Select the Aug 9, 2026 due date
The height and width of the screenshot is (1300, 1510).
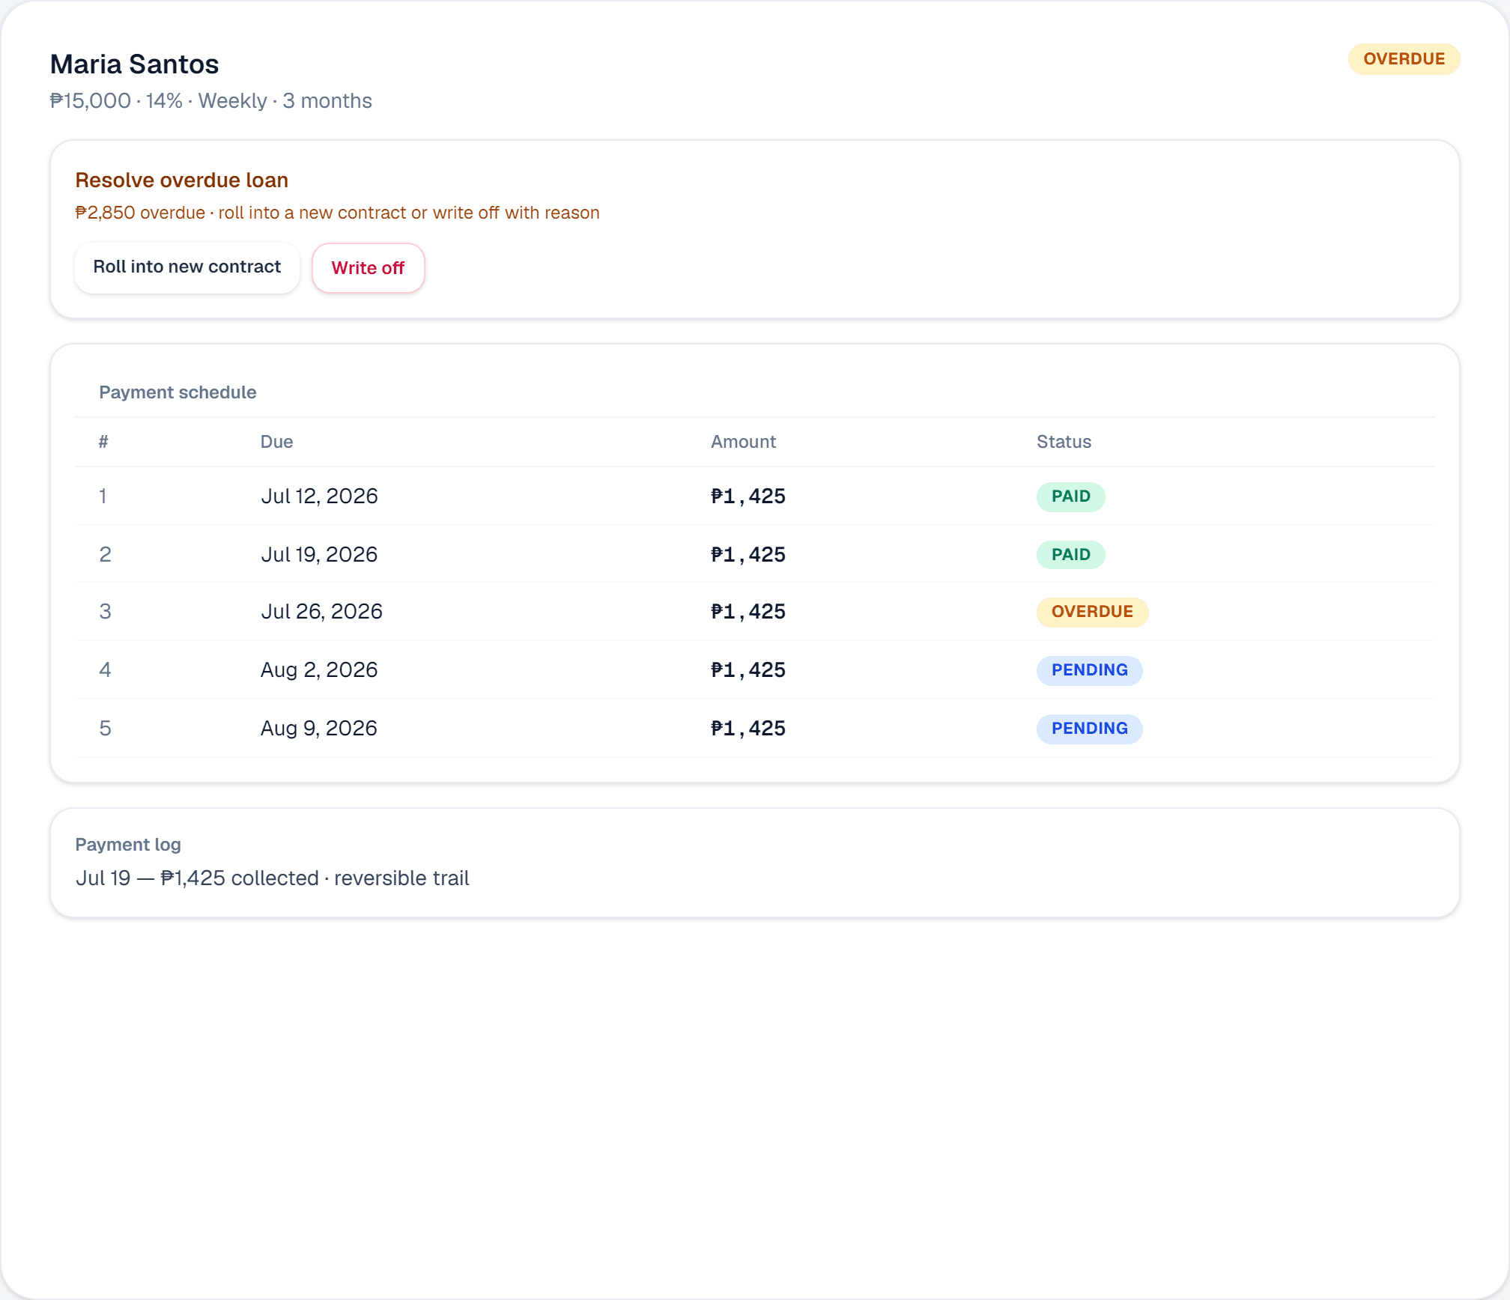pyautogui.click(x=319, y=729)
